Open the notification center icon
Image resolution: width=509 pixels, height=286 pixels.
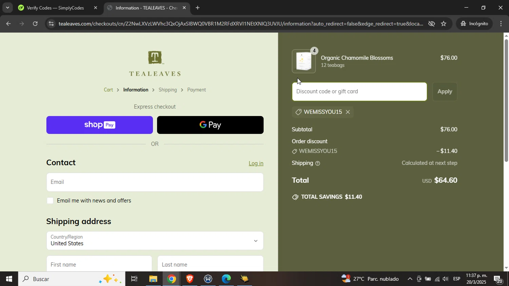pos(498,279)
